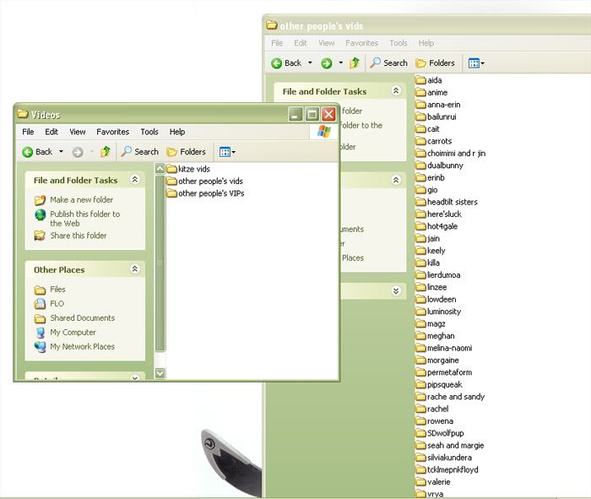Image resolution: width=591 pixels, height=499 pixels.
Task: Collapse Other Places panel in Videos window
Action: [x=135, y=268]
